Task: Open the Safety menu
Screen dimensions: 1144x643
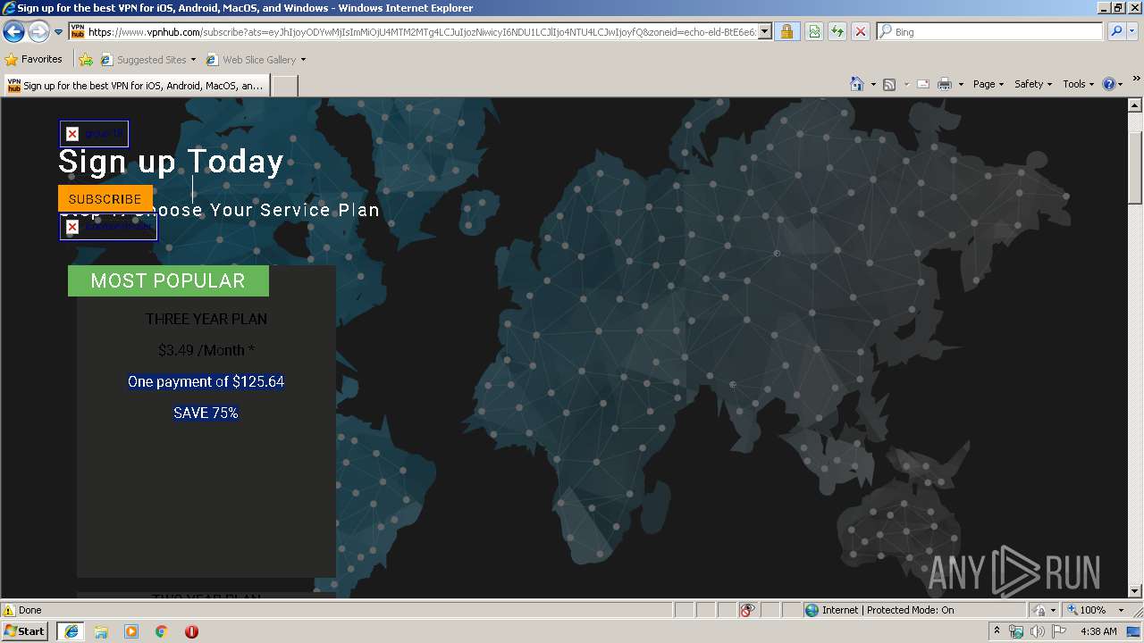Action: (x=1033, y=84)
